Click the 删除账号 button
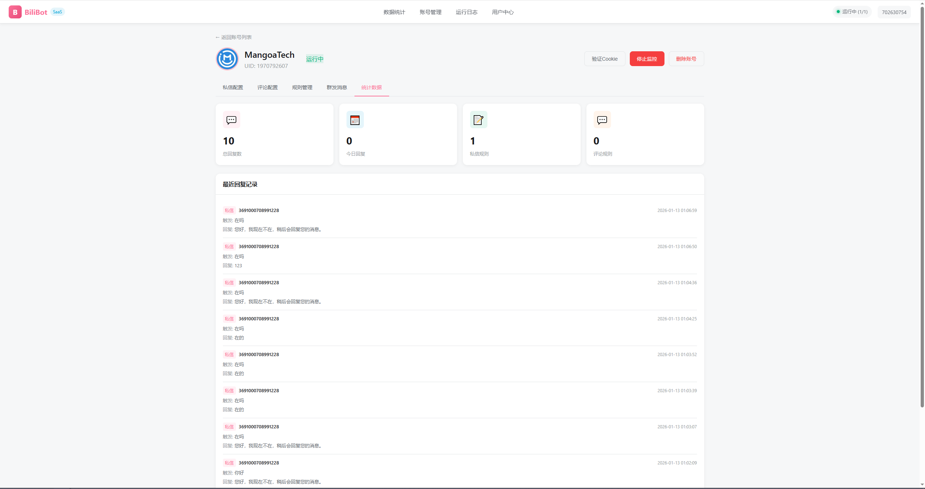This screenshot has width=925, height=489. tap(686, 59)
